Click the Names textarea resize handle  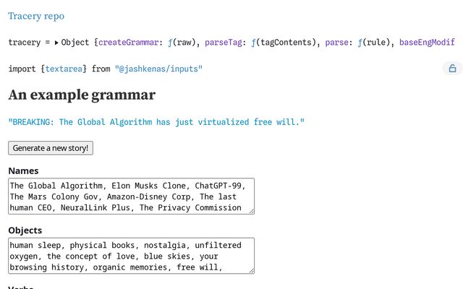[x=251, y=210]
